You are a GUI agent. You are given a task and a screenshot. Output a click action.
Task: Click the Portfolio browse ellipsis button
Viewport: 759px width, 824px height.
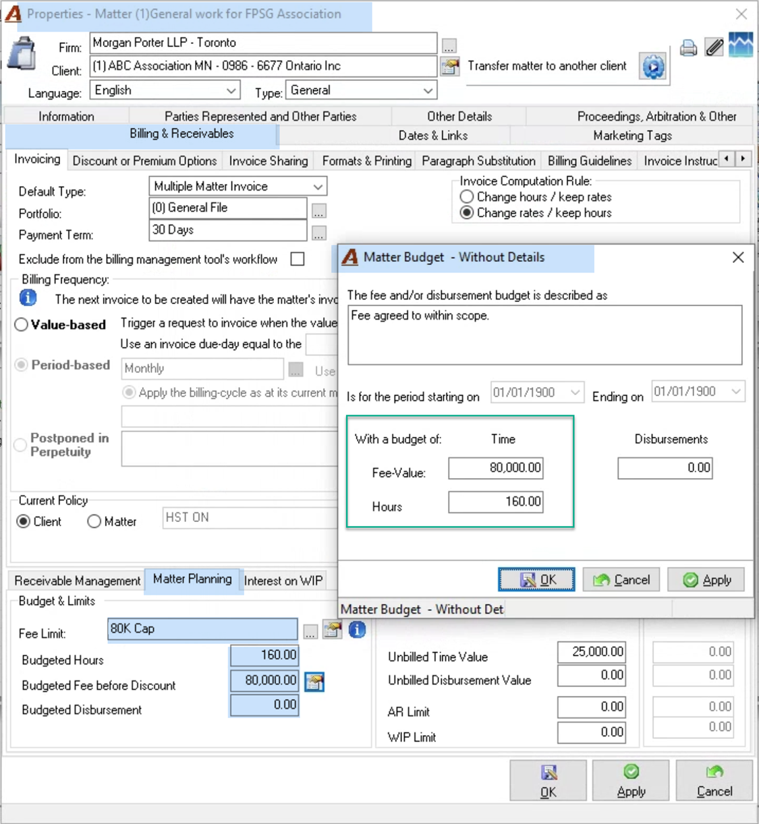[319, 211]
